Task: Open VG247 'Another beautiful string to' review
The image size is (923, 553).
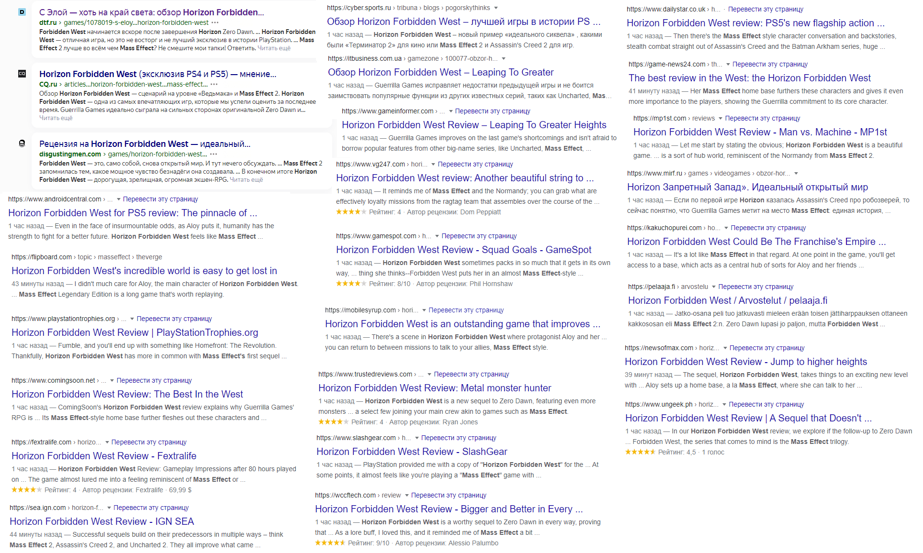Action: (x=465, y=178)
